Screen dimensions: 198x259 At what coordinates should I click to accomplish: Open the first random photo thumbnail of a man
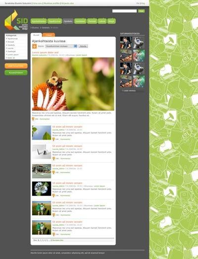[126, 43]
